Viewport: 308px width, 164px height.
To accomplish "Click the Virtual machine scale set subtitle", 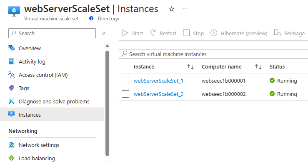I will pyautogui.click(x=51, y=19).
